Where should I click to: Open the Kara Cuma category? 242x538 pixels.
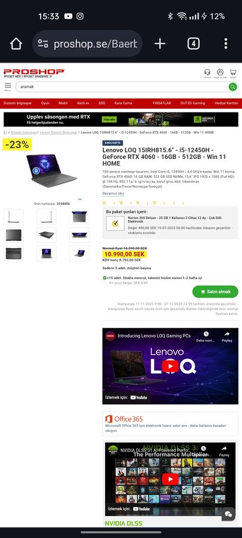[x=123, y=103]
